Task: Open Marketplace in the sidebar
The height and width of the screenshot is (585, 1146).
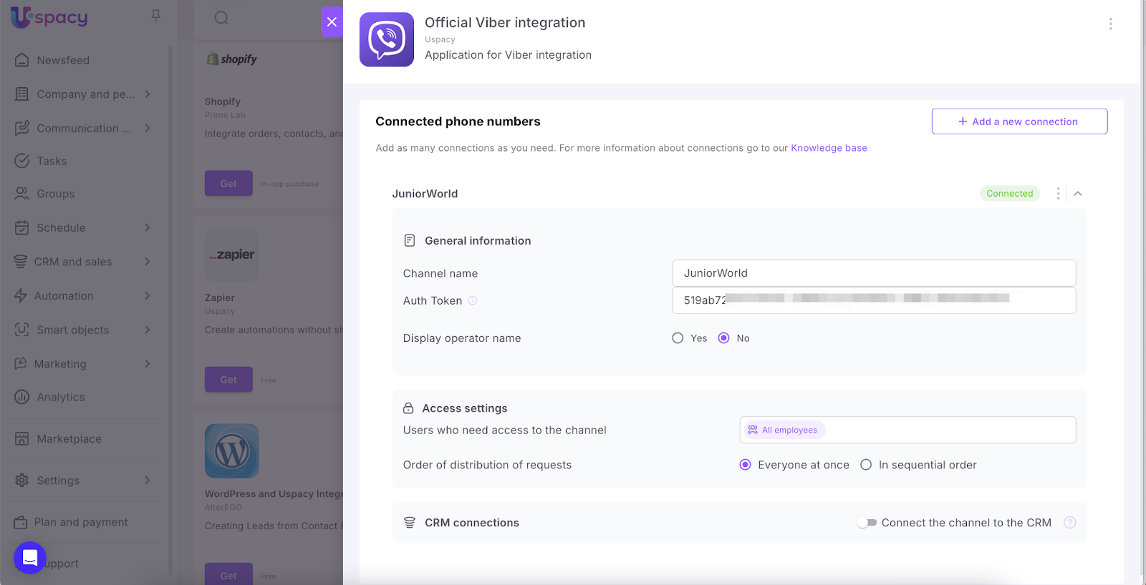Action: coord(69,439)
